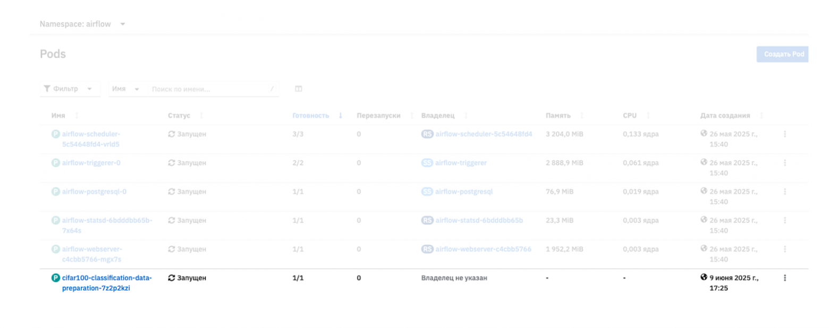Screen dimensions: 829x328
Task: Sort table by Готовность column
Action: 311,116
